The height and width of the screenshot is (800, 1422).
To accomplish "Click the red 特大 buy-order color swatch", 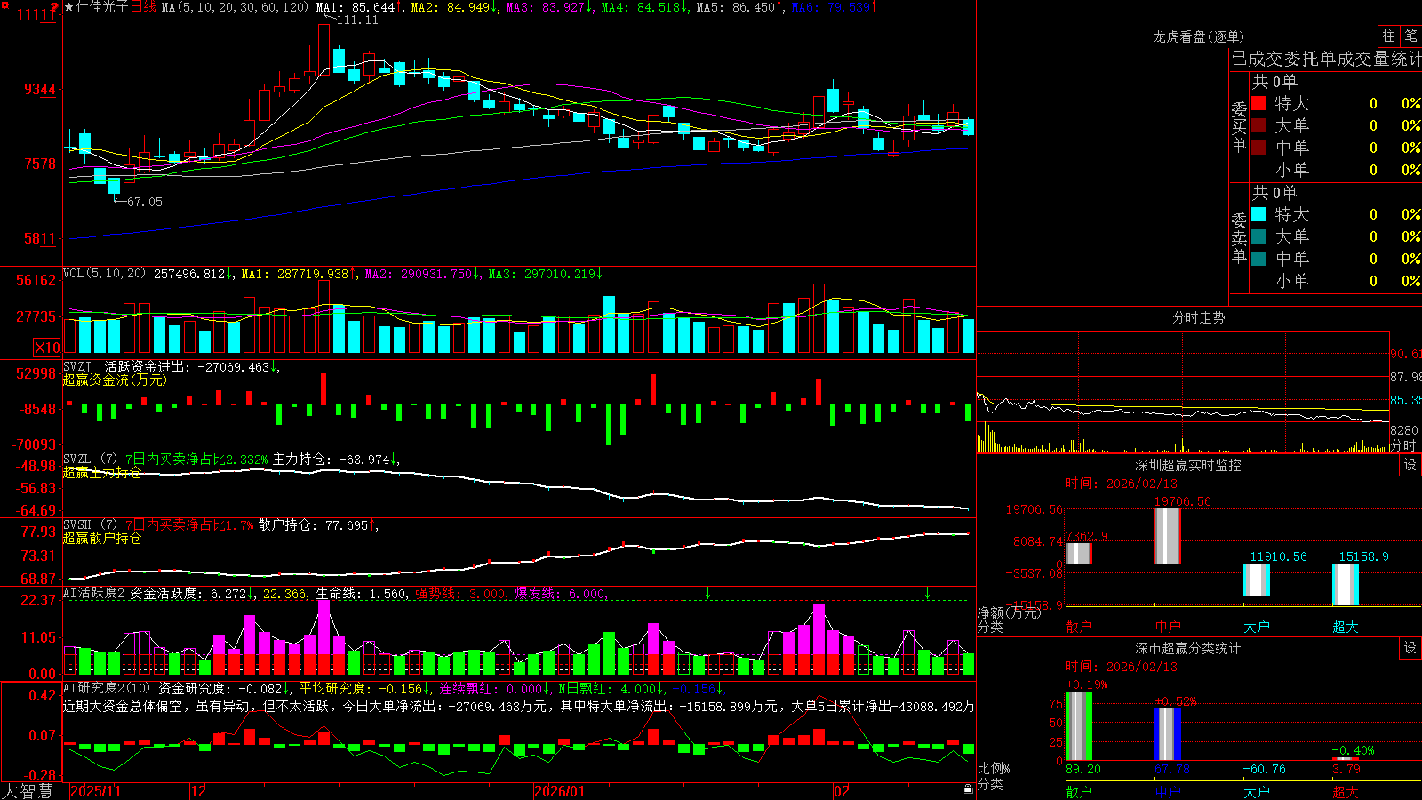I will pos(1258,103).
